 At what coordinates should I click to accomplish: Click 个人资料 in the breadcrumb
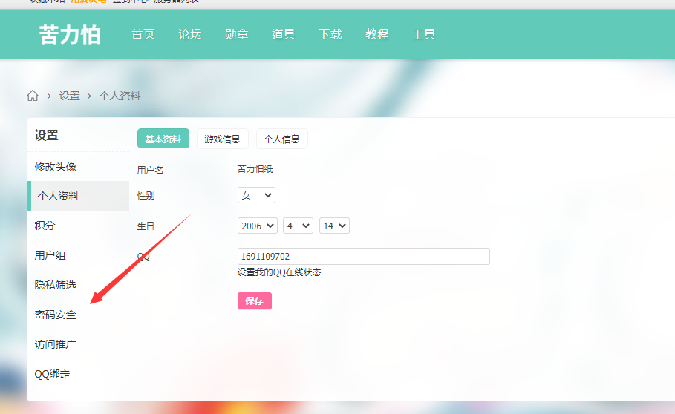click(x=120, y=96)
